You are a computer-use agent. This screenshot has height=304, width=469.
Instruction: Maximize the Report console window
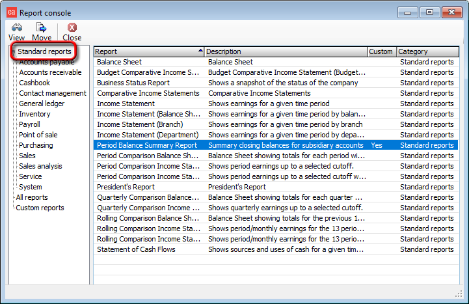click(429, 12)
